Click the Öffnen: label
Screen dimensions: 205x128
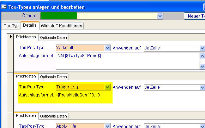[x=29, y=16]
